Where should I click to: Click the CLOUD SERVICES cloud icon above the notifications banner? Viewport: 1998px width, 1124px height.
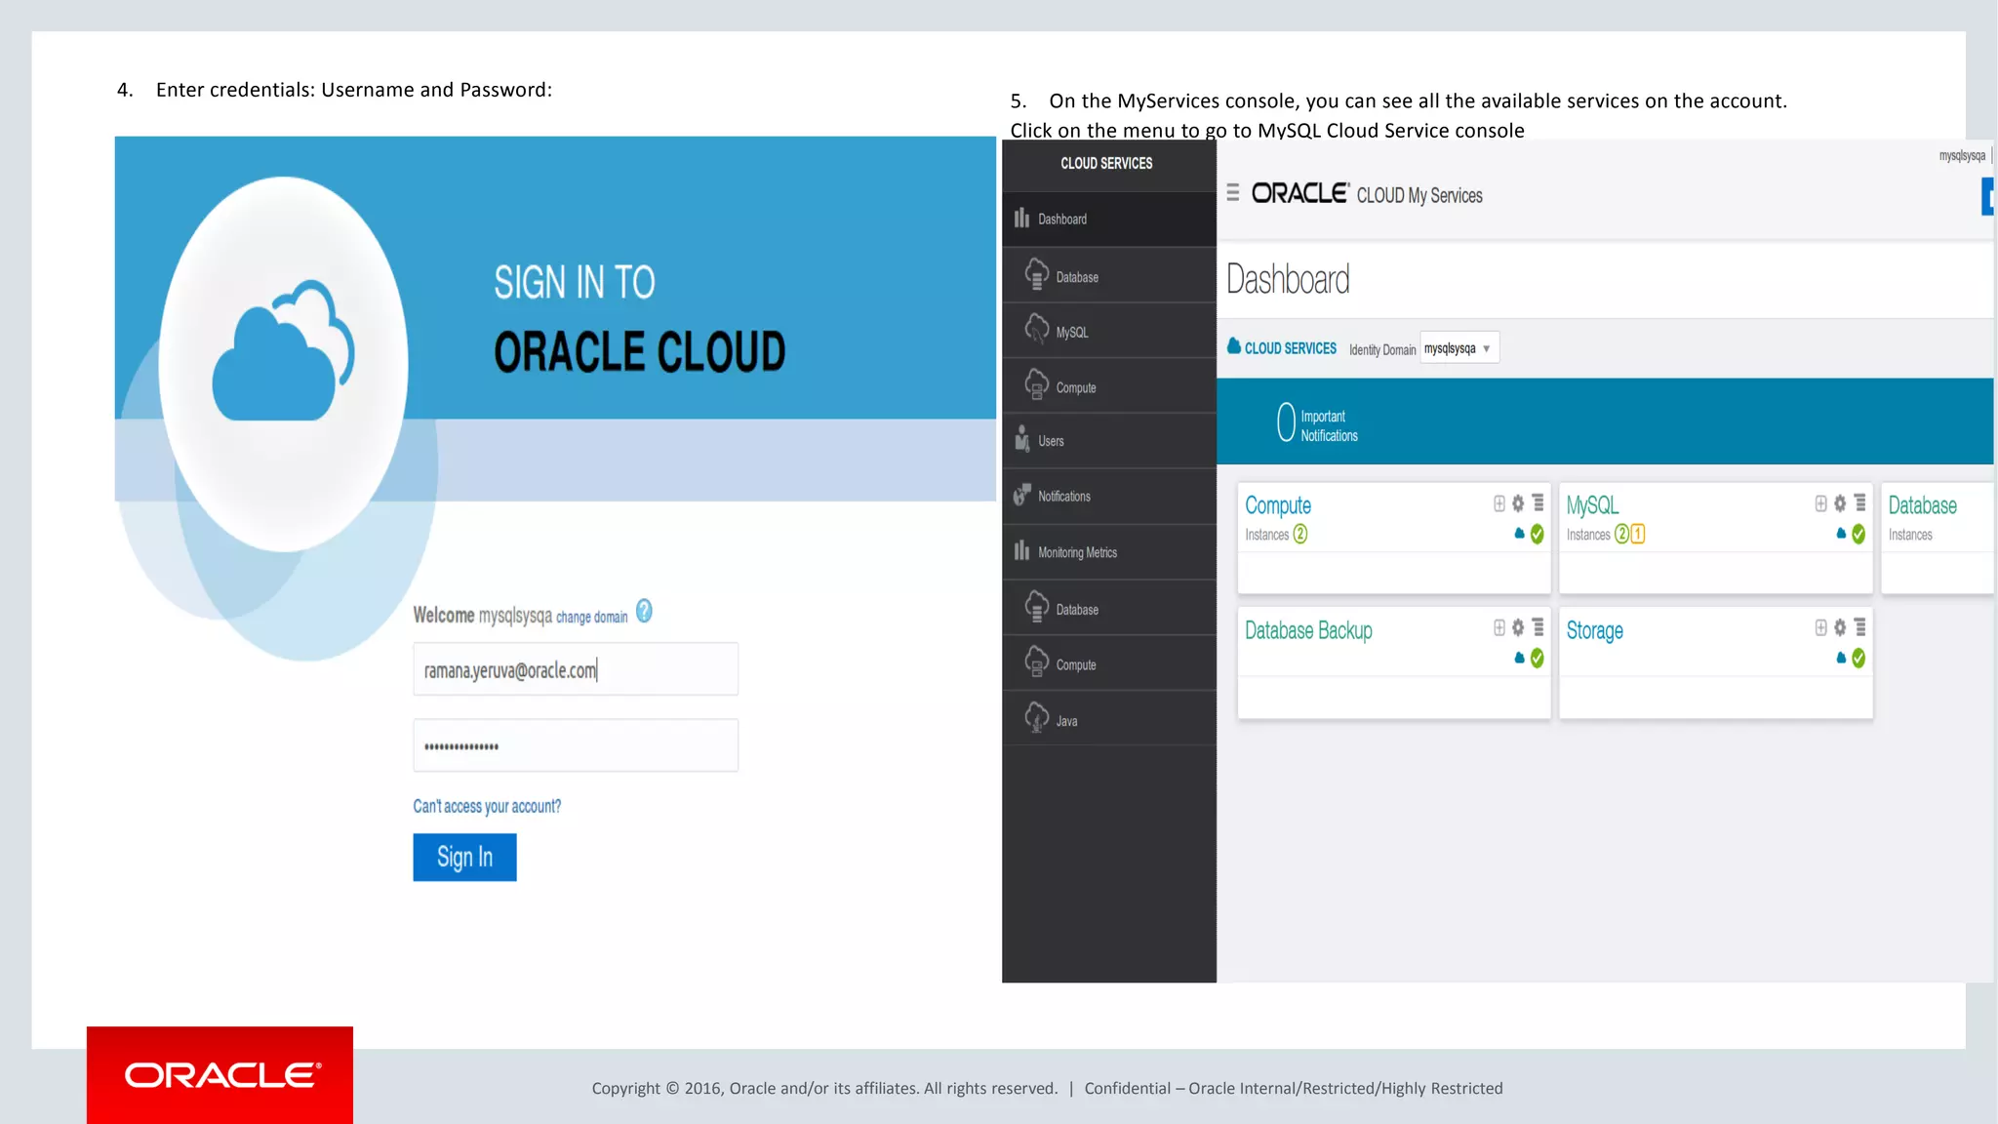pyautogui.click(x=1234, y=346)
